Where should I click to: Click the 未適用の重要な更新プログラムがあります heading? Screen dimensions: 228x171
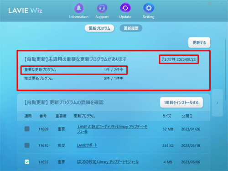coord(87,59)
